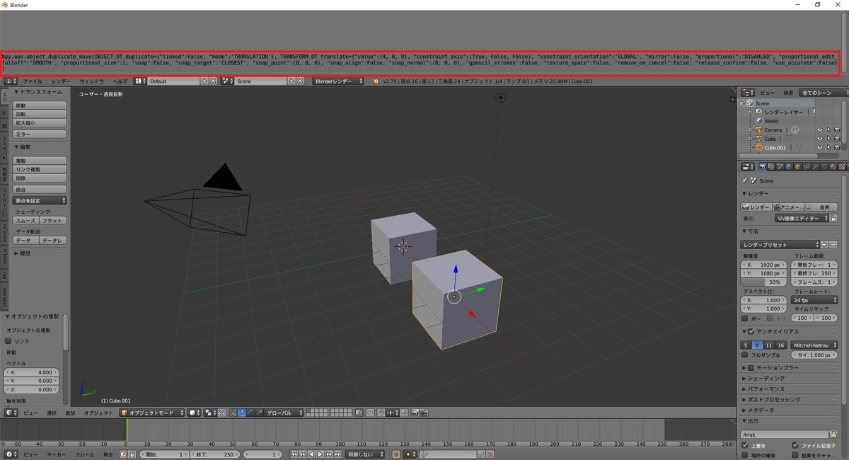Select the translate manipulator arrow icon
The height and width of the screenshot is (460, 849).
click(x=241, y=413)
